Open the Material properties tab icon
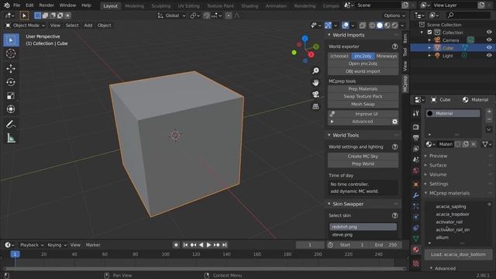496x279 pixels. [x=416, y=250]
